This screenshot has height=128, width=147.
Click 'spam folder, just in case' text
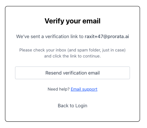(x=101, y=50)
